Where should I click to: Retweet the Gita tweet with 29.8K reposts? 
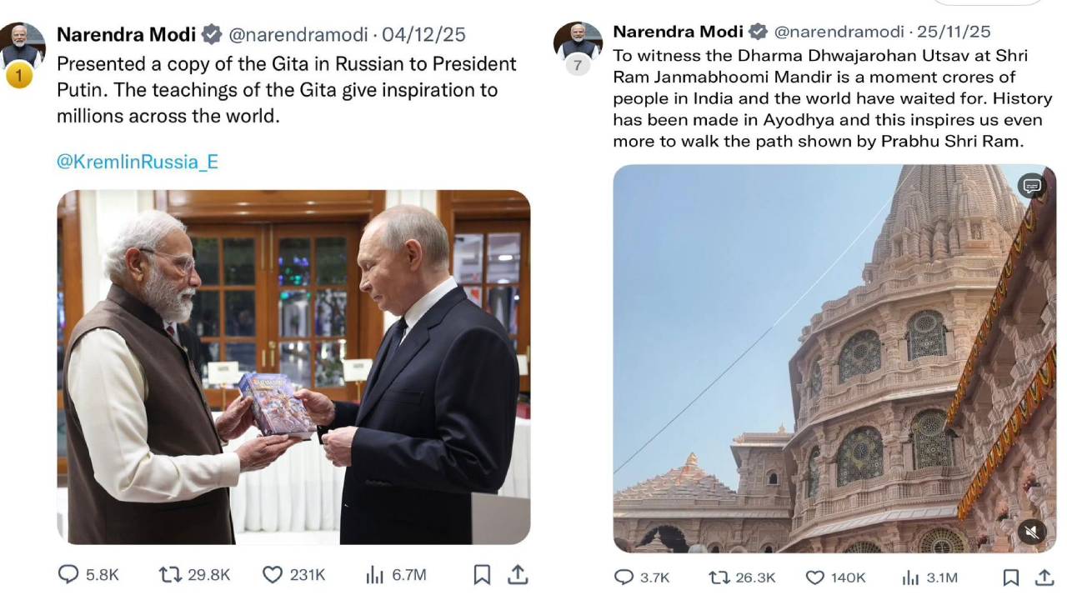click(170, 574)
